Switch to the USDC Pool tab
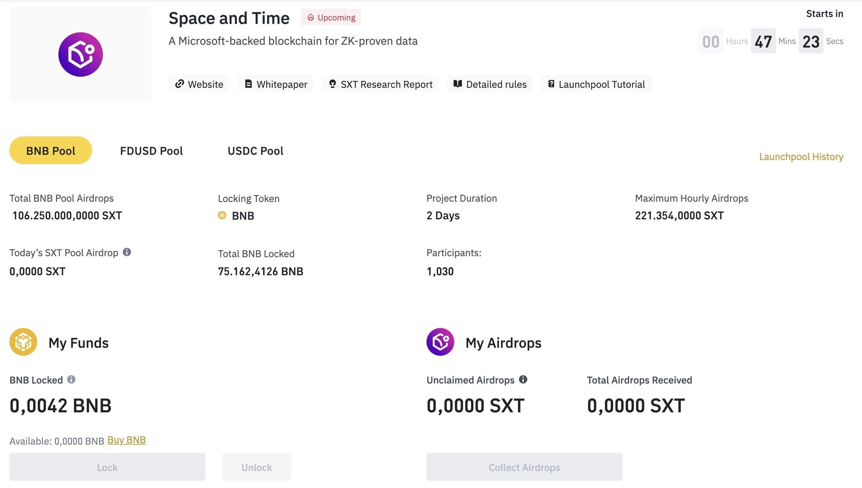Screen dimensions: 862x488 (x=255, y=151)
